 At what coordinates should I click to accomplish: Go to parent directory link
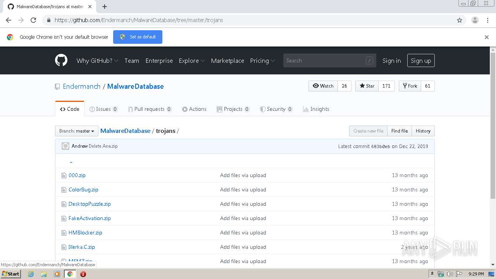tap(71, 161)
